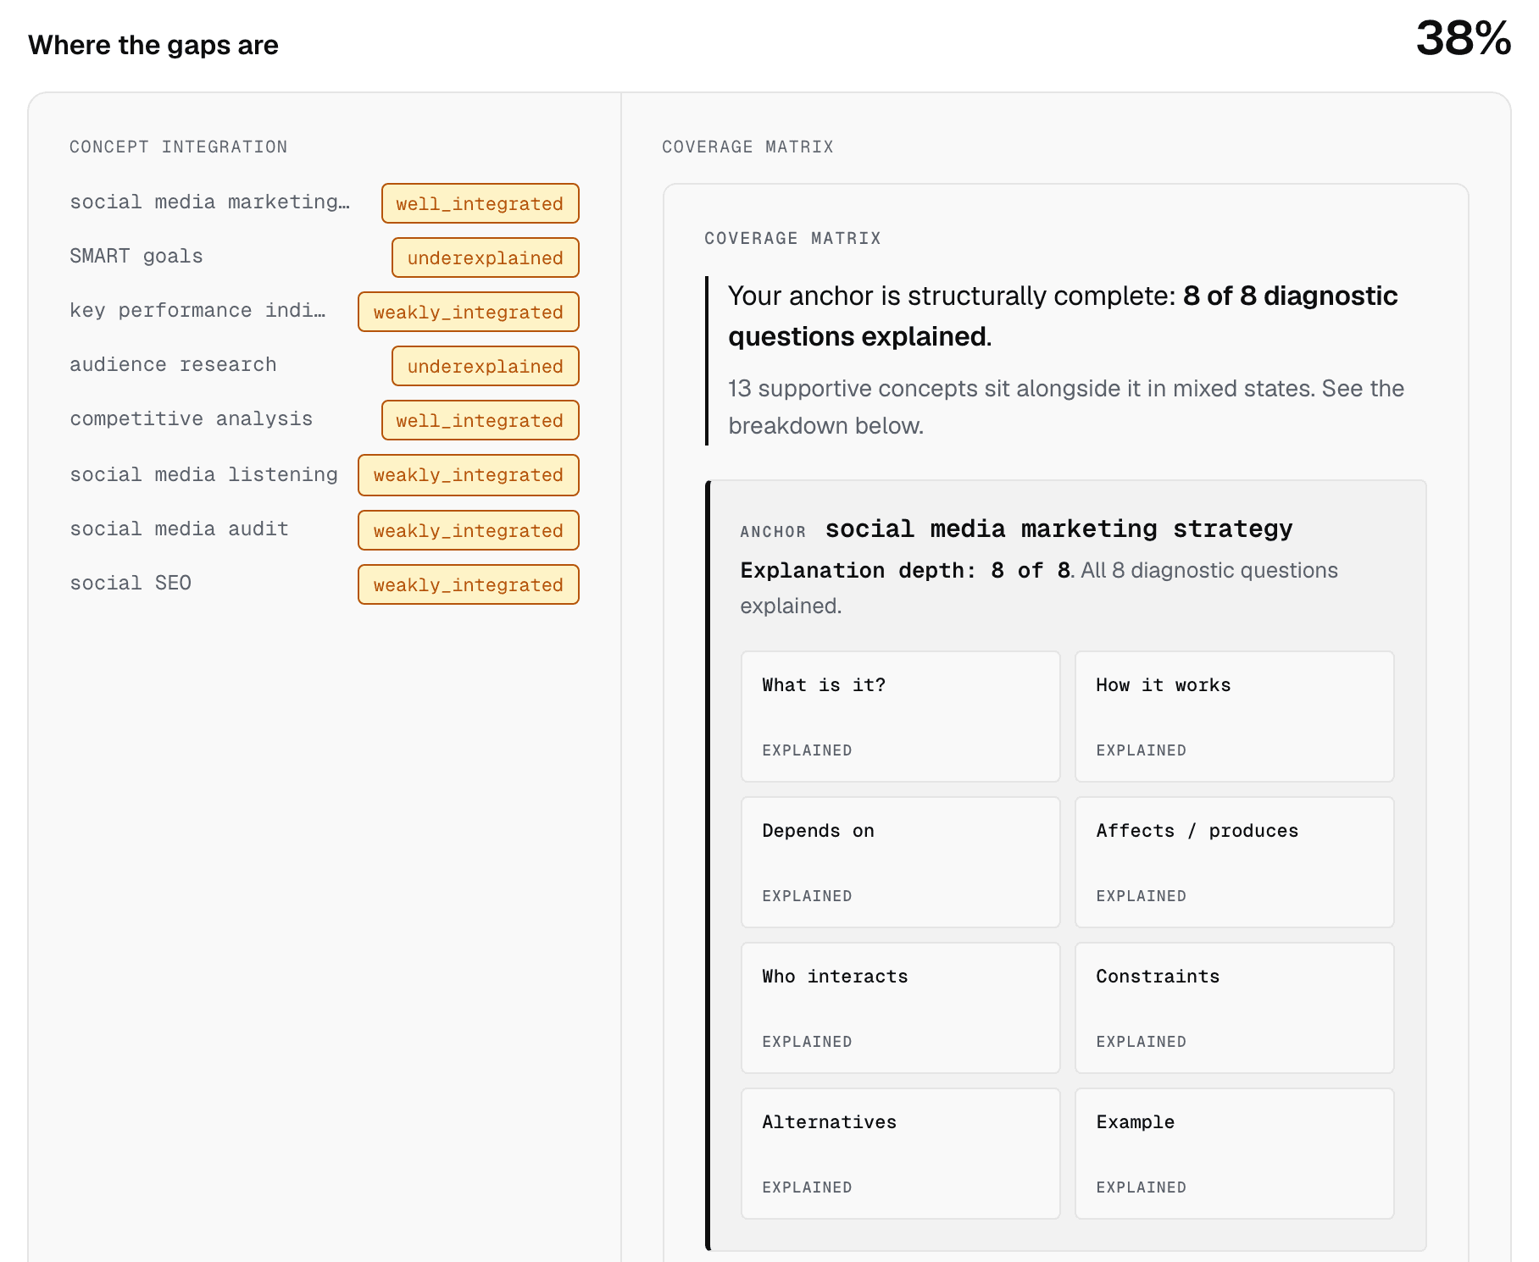Click the EXPLAINED status under "How it works"

1141,750
